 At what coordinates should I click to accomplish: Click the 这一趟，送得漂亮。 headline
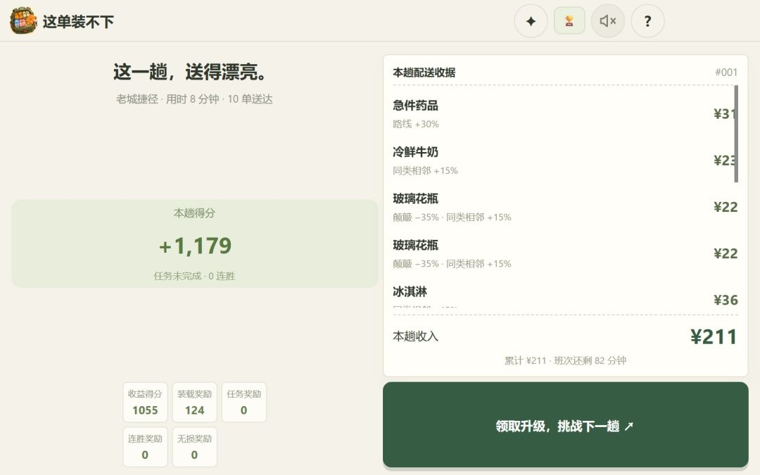coord(189,72)
